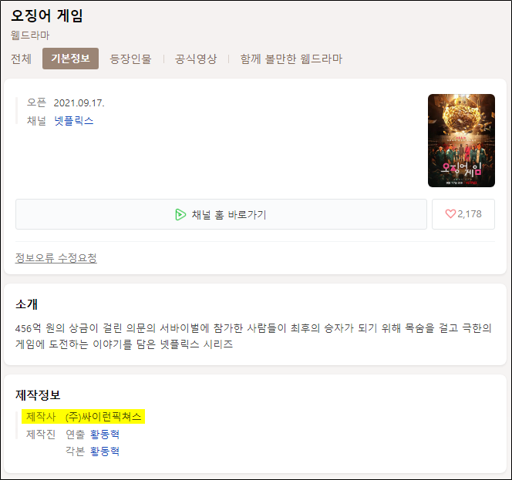
Task: Click the 2021.09.17. open date
Action: [79, 103]
